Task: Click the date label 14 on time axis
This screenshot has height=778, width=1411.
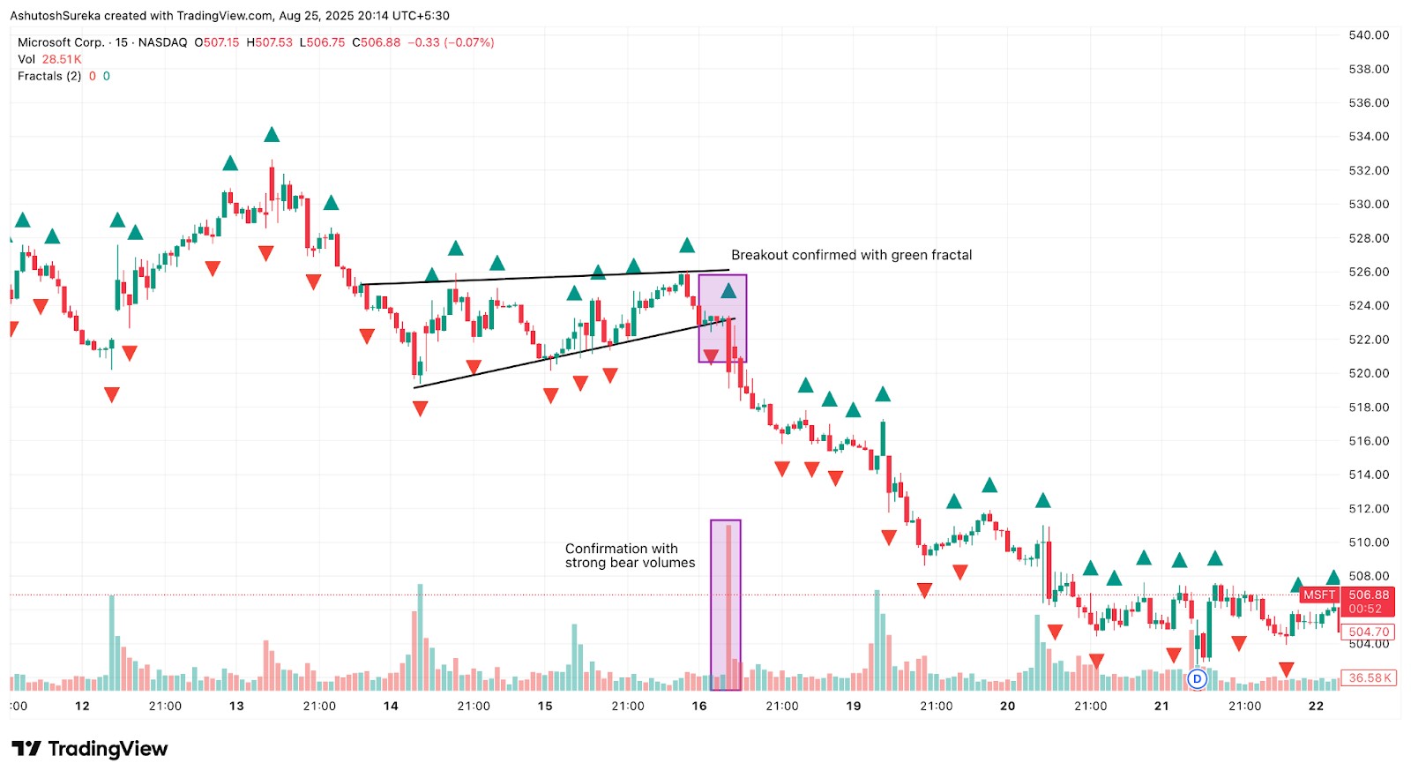Action: pos(391,706)
